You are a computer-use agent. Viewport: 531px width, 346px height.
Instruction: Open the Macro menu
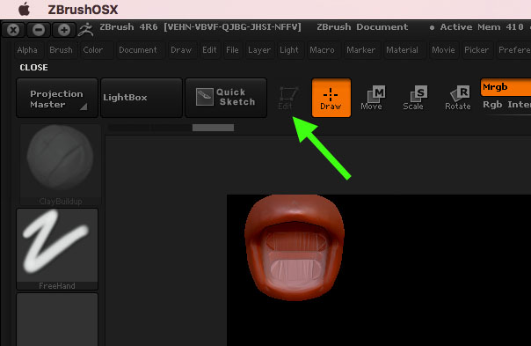(322, 50)
